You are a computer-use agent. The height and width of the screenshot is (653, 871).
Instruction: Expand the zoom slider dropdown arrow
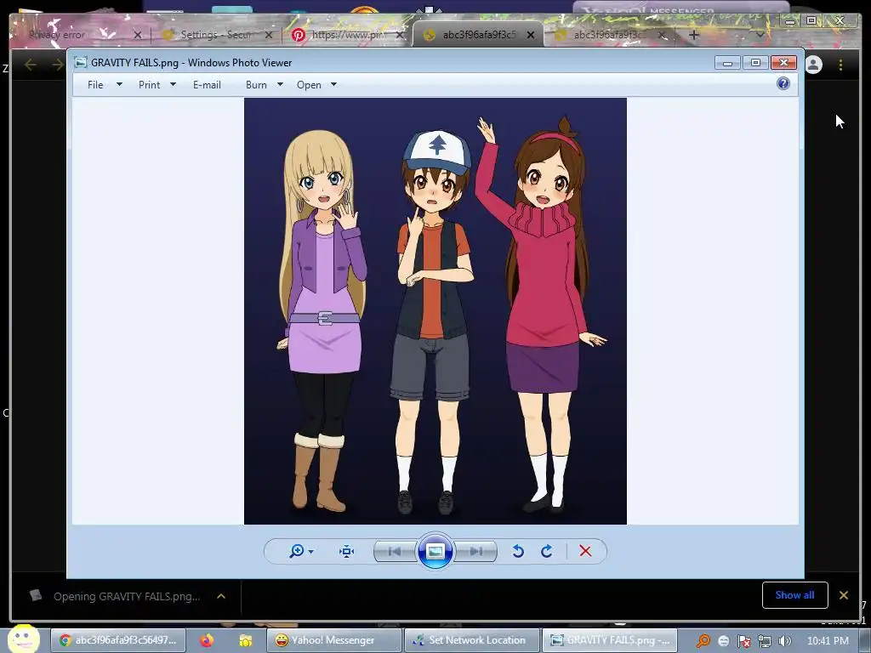[311, 551]
